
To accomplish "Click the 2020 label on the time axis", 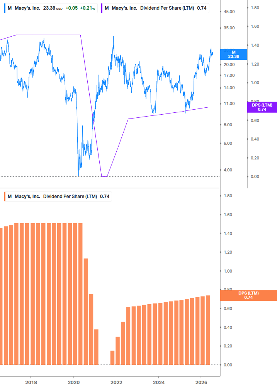I will click(73, 383).
